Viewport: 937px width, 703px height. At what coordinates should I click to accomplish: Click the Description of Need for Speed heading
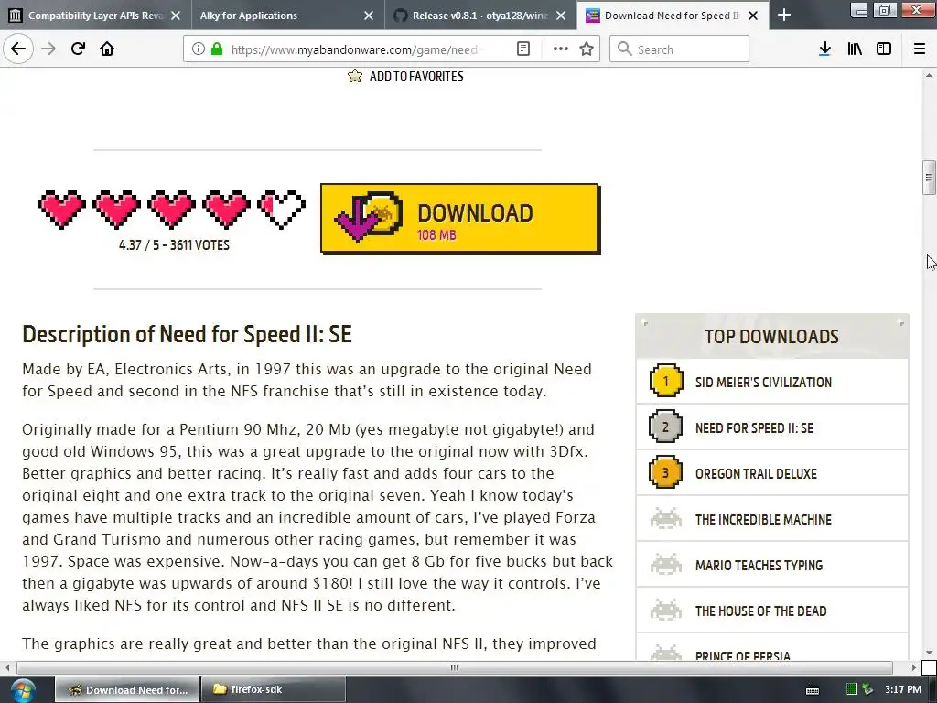pyautogui.click(x=187, y=334)
